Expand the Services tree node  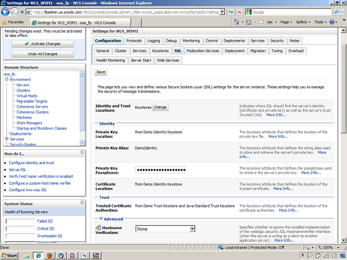coord(7,139)
